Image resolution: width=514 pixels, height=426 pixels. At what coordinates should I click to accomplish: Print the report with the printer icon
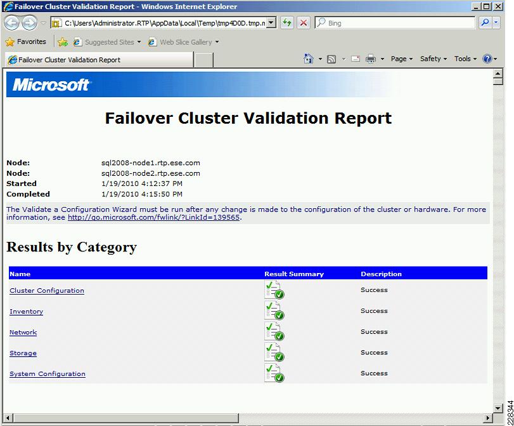pyautogui.click(x=371, y=59)
